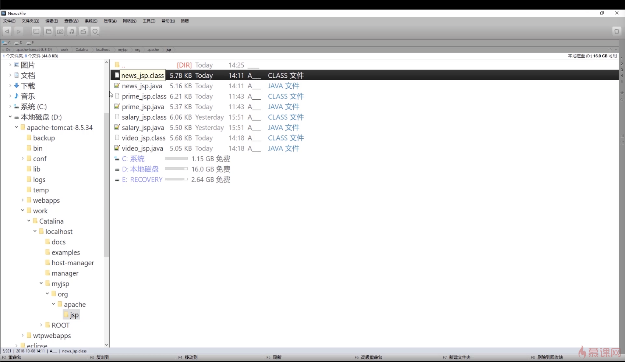Click the 'Catalina' breadcrumb in path bar

[82, 50]
